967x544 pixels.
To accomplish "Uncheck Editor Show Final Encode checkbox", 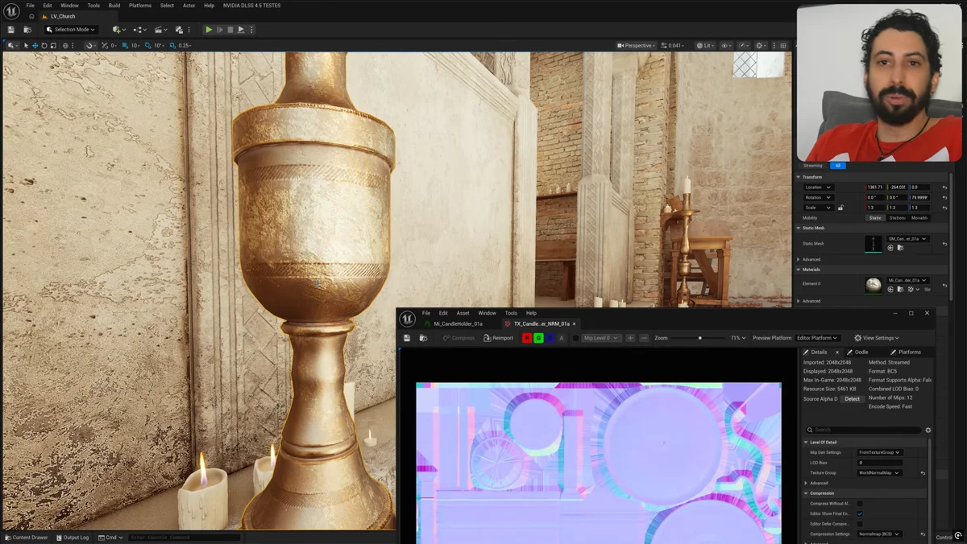I will click(x=860, y=513).
